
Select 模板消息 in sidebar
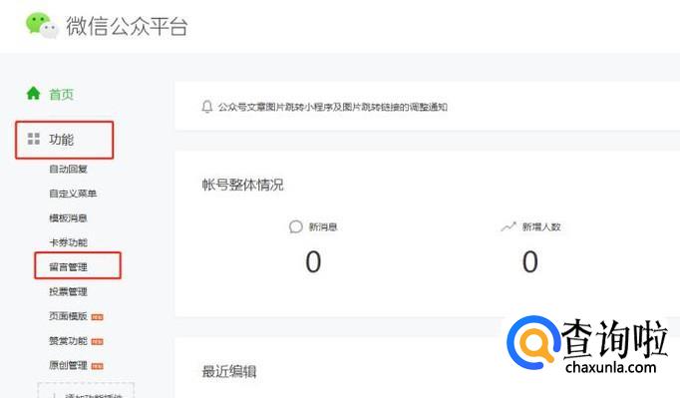coord(68,217)
